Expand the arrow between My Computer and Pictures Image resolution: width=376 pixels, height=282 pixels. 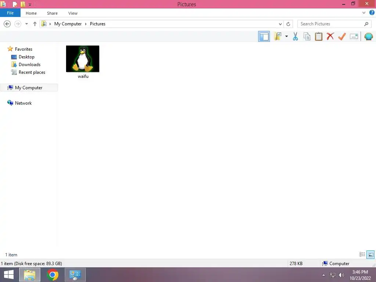86,24
